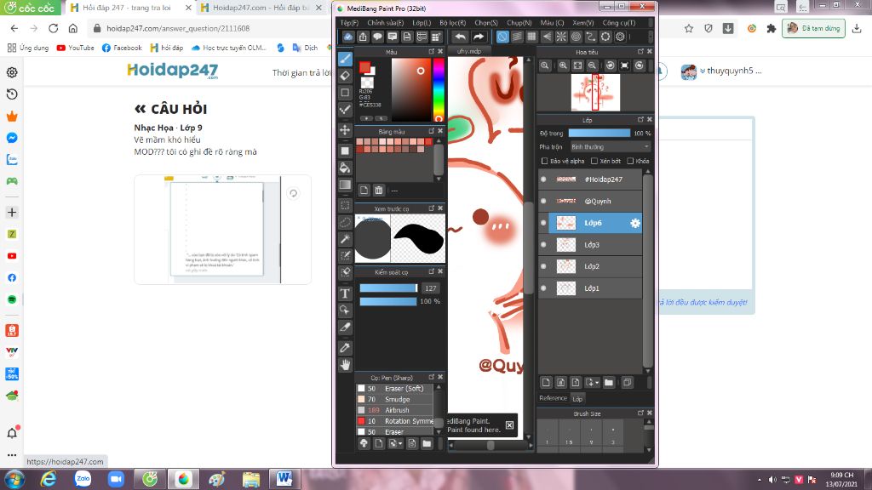This screenshot has height=490, width=872.
Task: Select the Brush tool in MediBang toolbox
Action: point(345,59)
